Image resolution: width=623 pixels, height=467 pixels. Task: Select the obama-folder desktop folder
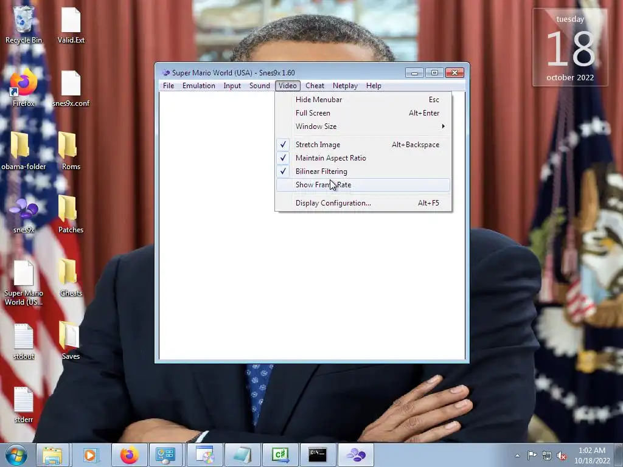pos(24,151)
